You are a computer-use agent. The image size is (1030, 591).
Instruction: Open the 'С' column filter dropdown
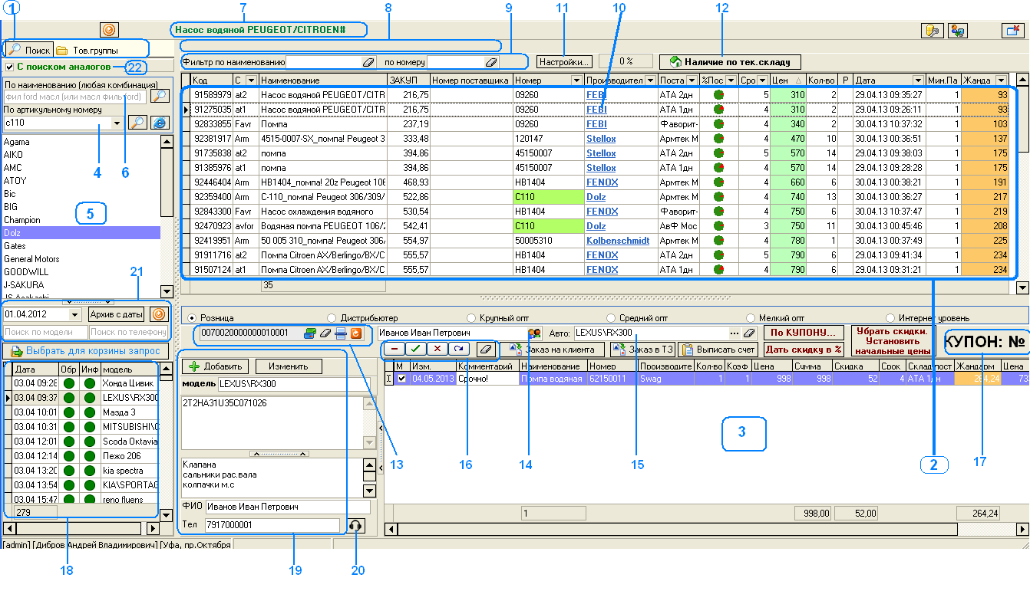(251, 80)
